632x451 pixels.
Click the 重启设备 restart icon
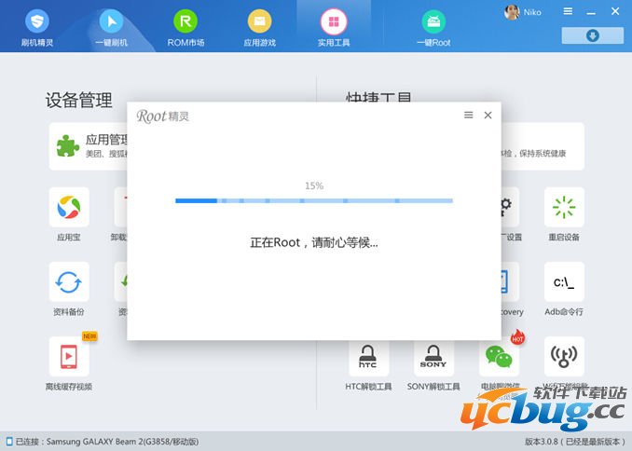pos(564,214)
